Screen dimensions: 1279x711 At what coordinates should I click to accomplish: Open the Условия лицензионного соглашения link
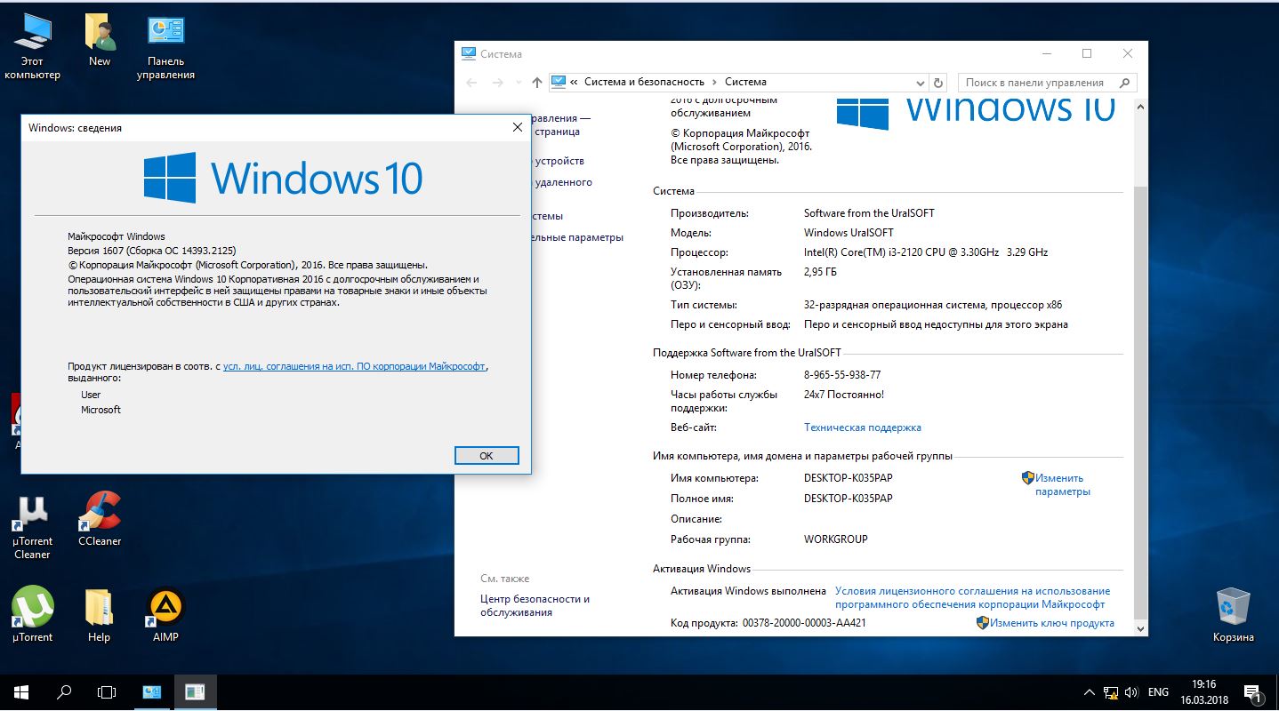click(972, 597)
